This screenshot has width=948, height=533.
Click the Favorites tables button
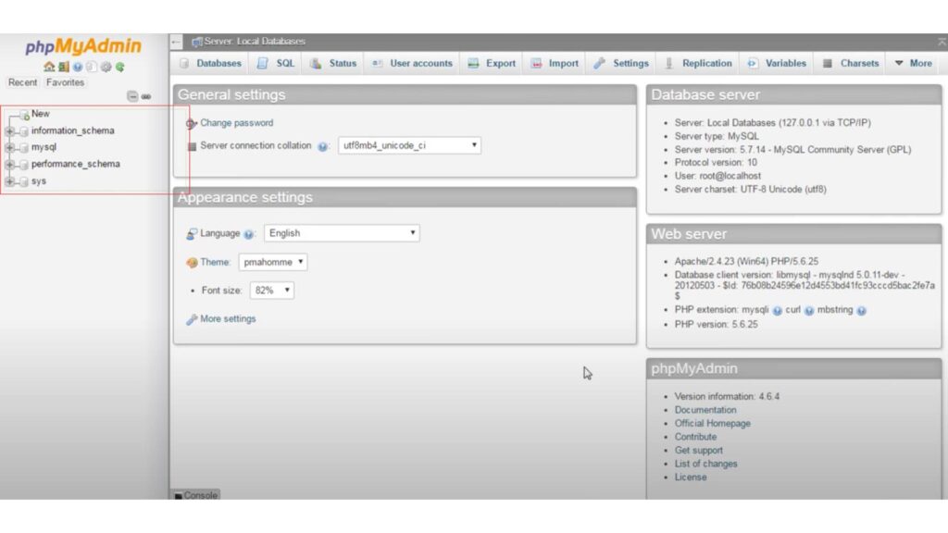(65, 82)
